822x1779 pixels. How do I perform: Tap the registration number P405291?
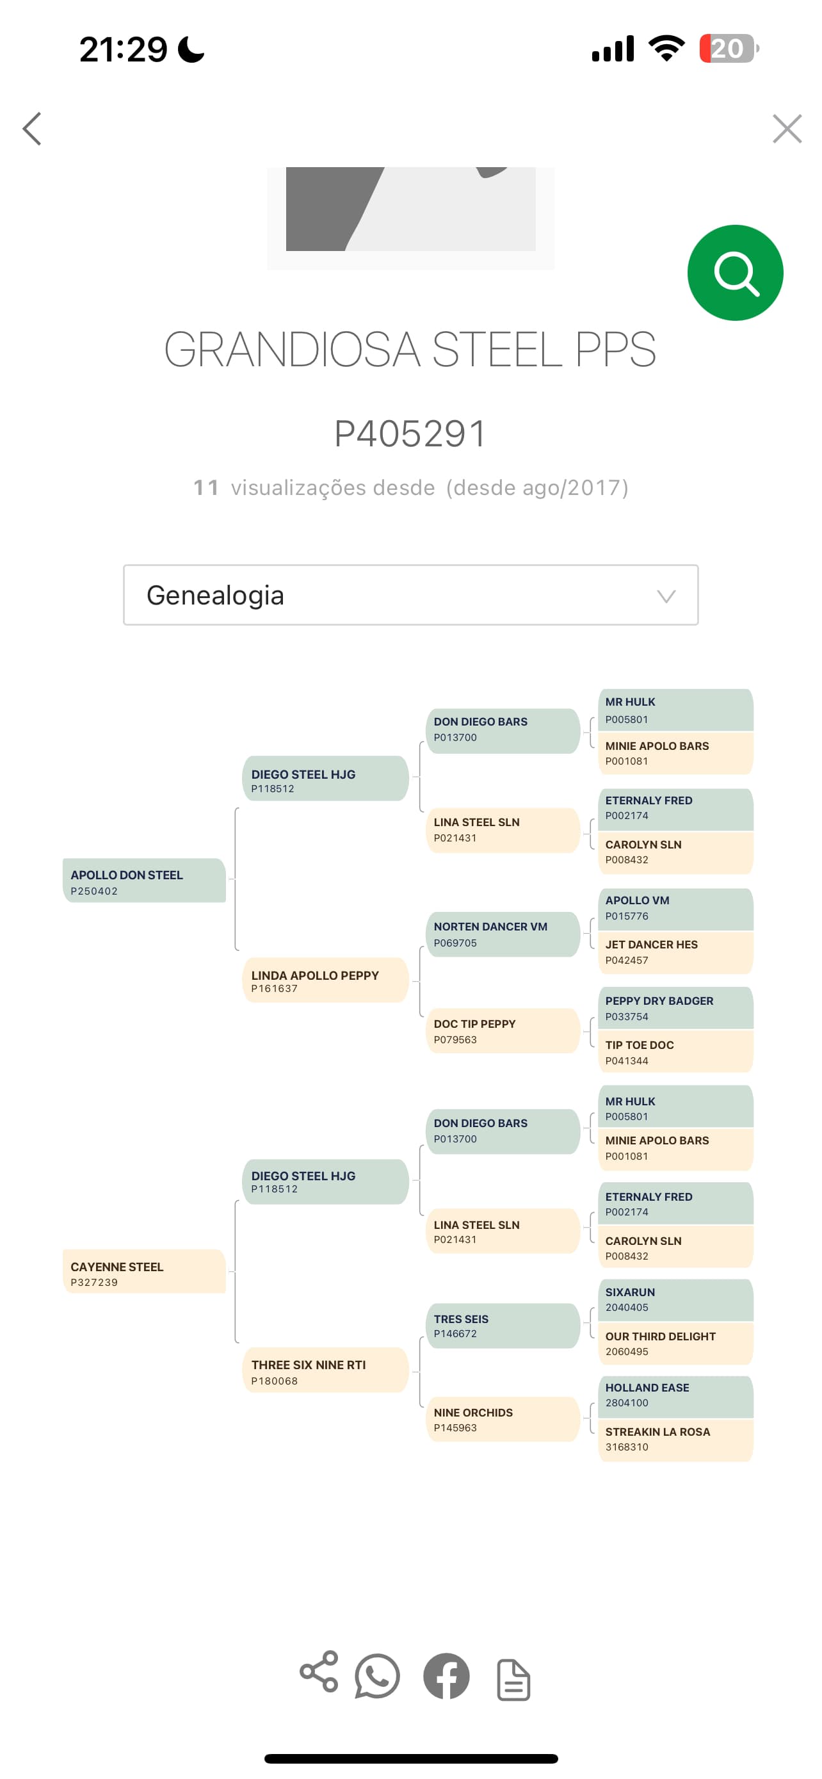tap(410, 434)
